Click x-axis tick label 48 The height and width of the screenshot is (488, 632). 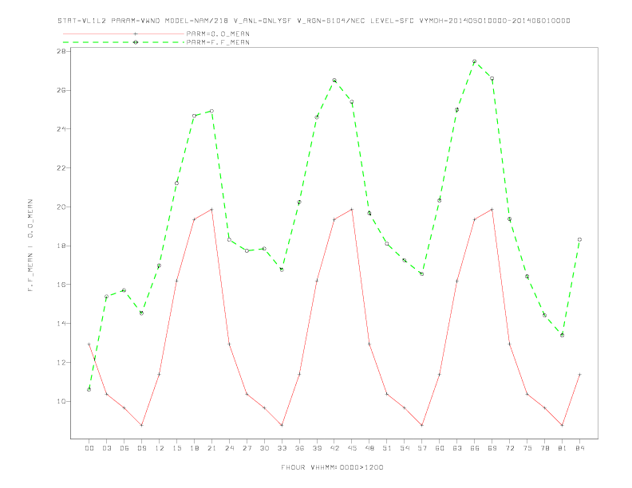click(369, 448)
